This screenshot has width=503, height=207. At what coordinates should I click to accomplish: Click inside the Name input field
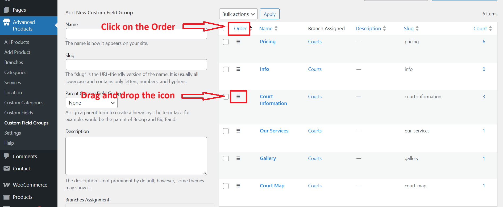[136, 33]
